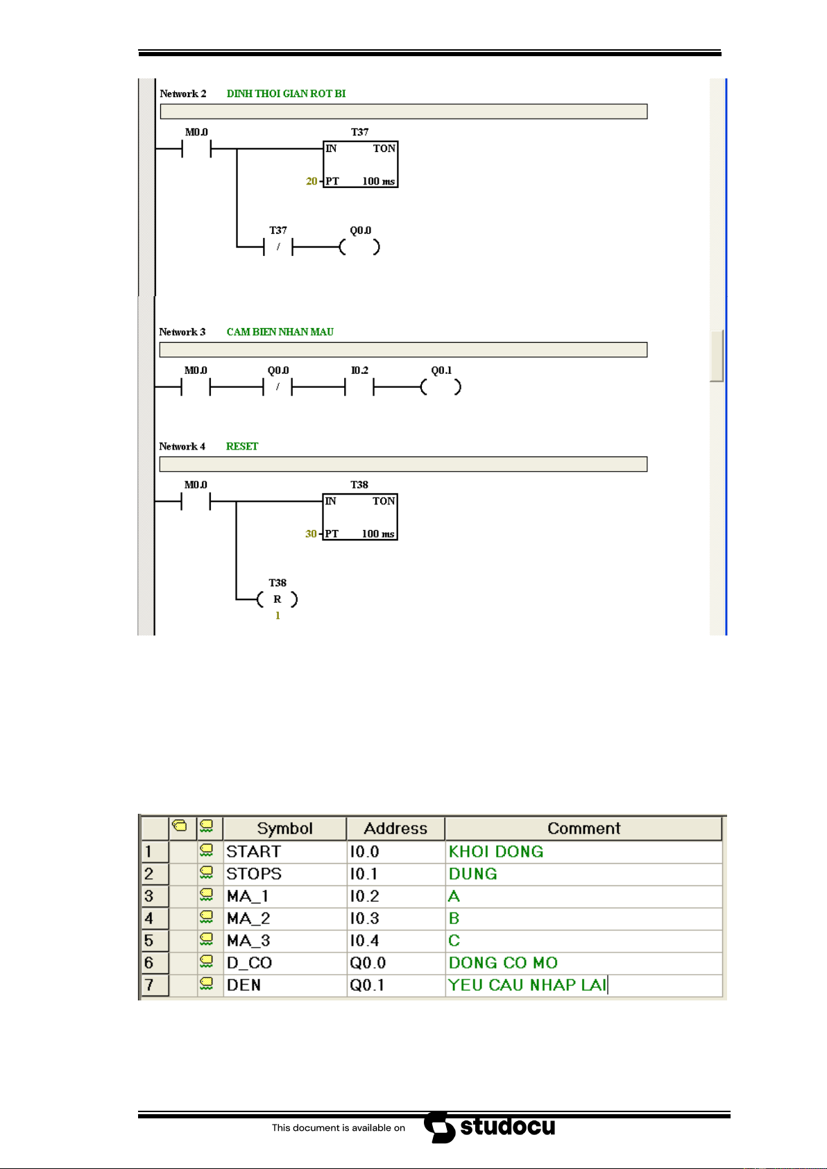Select the T37 TON timer block
The image size is (827, 1169).
point(360,164)
